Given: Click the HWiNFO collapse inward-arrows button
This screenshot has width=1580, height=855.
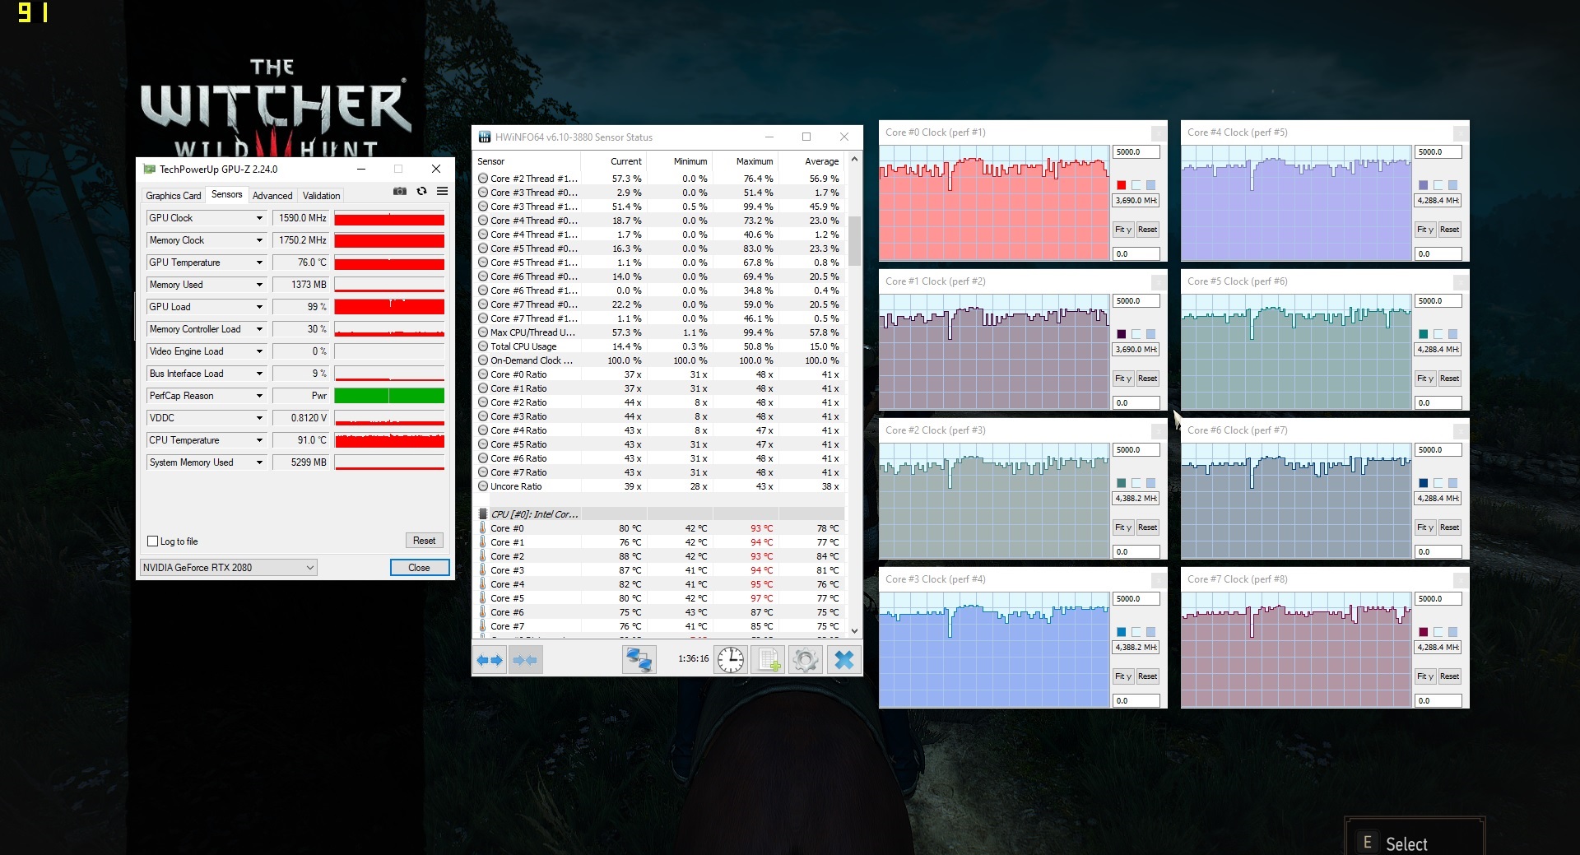Looking at the screenshot, I should pyautogui.click(x=525, y=660).
